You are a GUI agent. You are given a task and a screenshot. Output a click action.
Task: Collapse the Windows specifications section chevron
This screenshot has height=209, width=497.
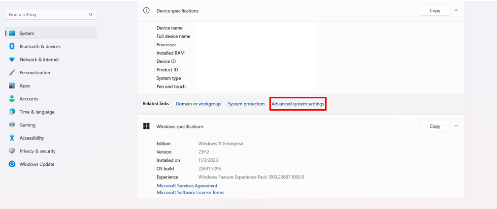pos(456,126)
